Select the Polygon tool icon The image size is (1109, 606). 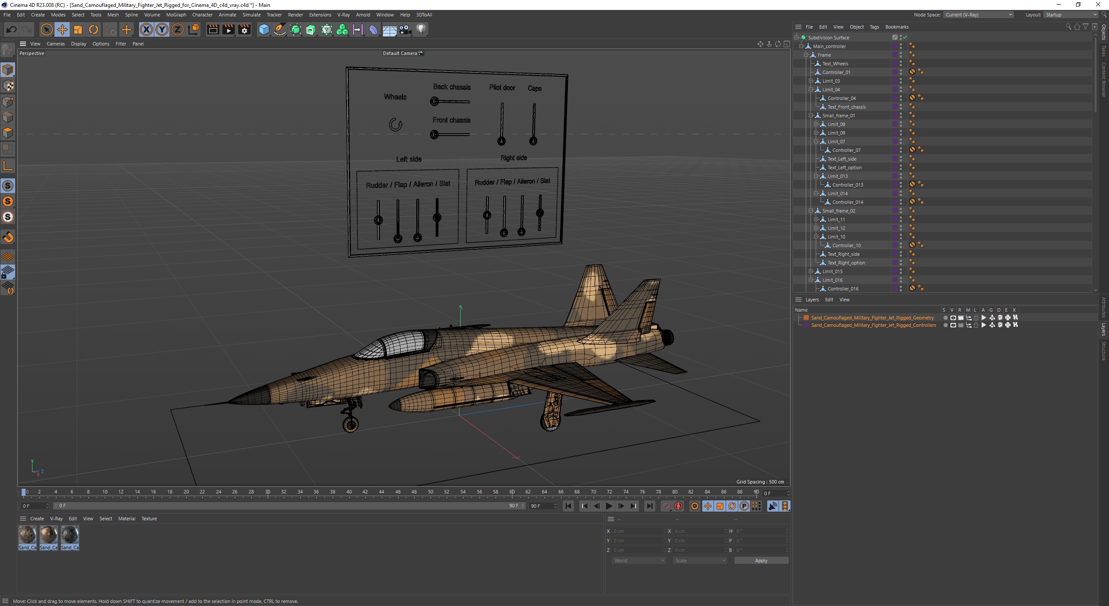pyautogui.click(x=10, y=134)
